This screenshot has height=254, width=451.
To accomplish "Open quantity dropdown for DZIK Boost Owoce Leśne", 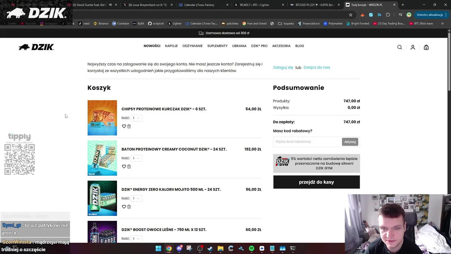I will point(136,238).
